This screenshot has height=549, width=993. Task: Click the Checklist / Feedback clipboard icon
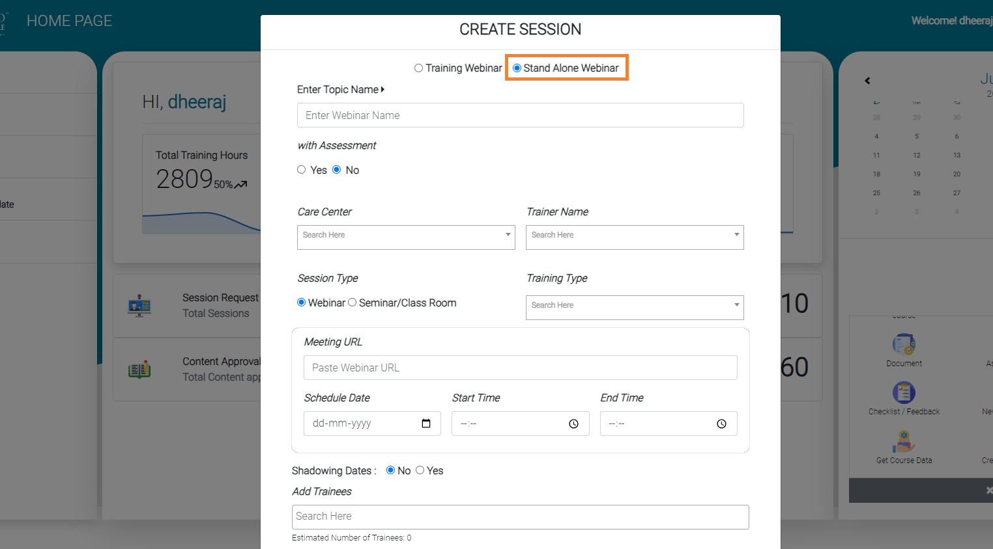904,394
